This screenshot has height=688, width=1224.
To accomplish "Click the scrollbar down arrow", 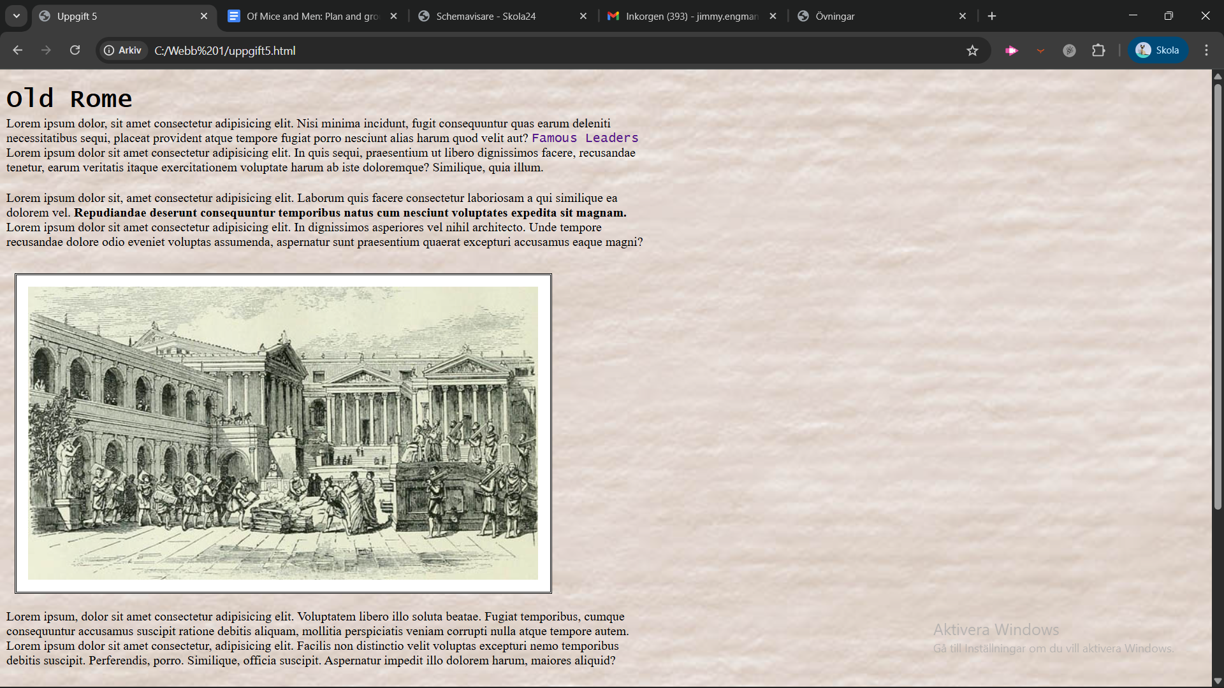I will 1218,681.
